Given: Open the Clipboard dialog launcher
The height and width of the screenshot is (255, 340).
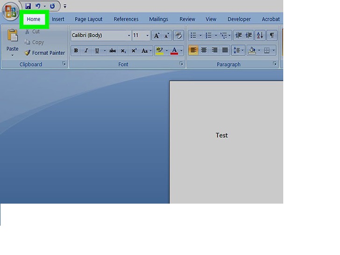Looking at the screenshot, I should tap(64, 64).
